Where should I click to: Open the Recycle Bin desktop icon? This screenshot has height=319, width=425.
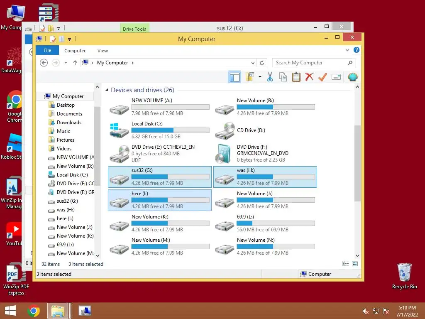pyautogui.click(x=404, y=276)
